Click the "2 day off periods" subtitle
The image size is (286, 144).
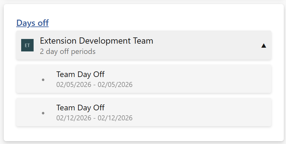click(68, 51)
